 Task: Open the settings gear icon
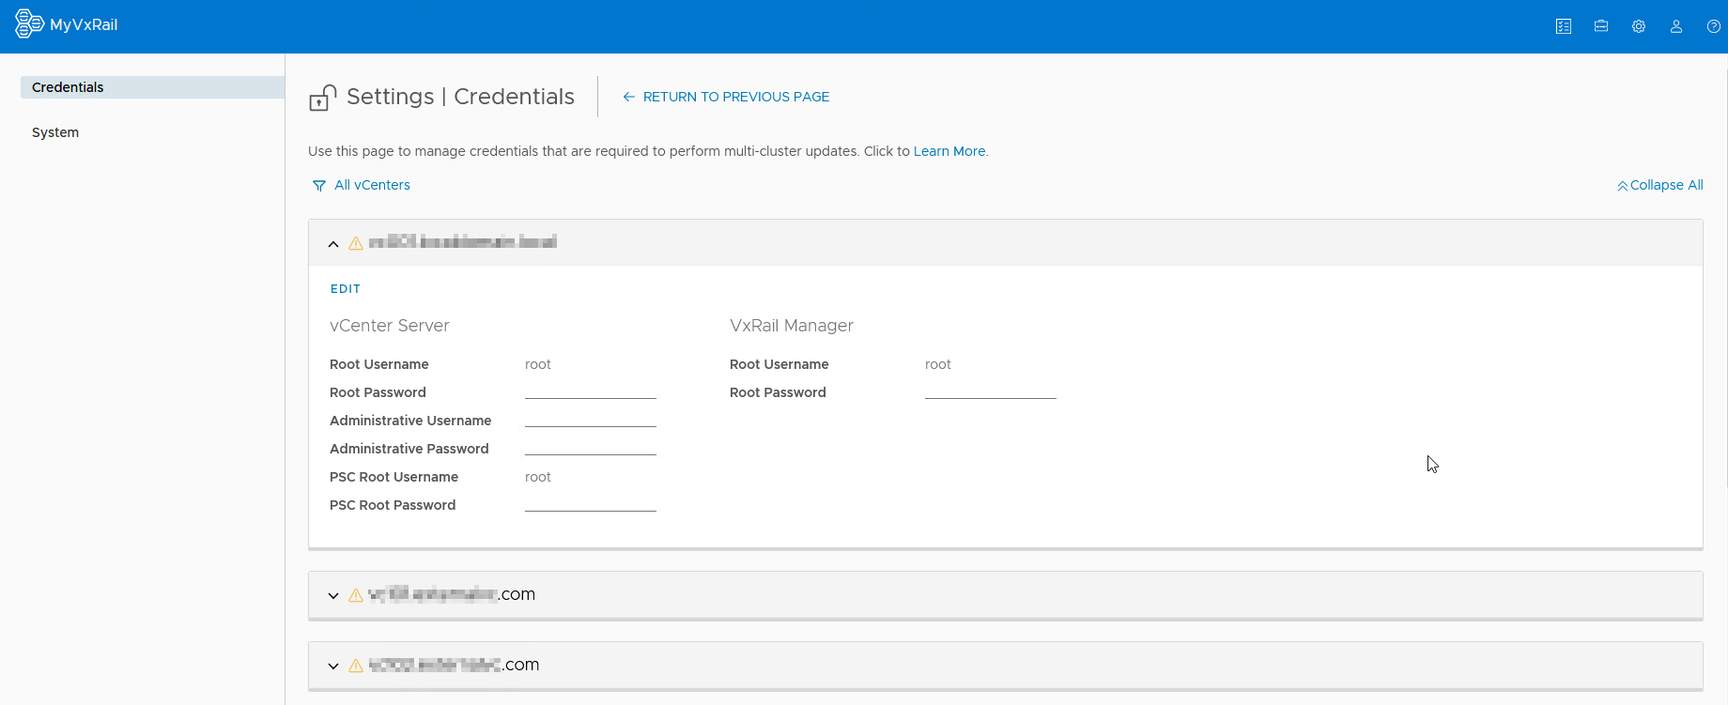[1639, 26]
